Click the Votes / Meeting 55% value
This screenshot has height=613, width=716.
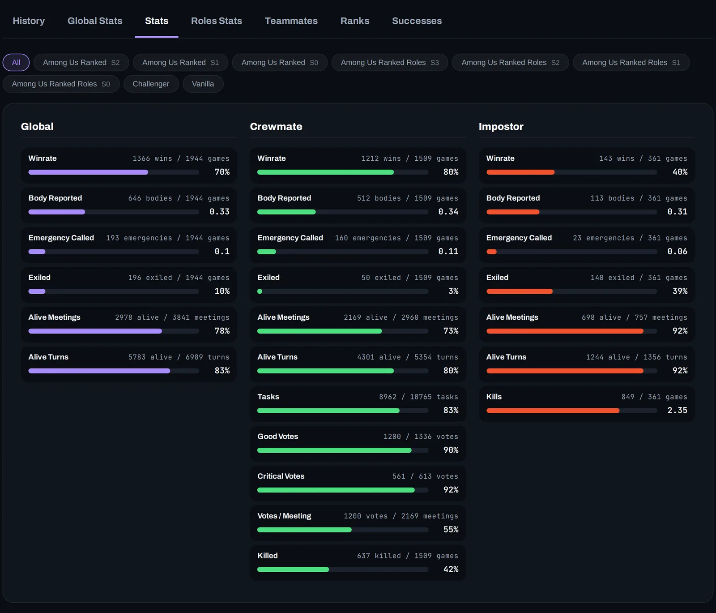click(x=451, y=530)
